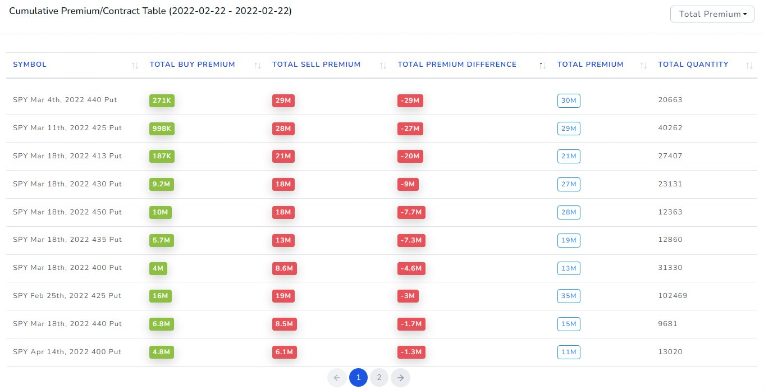Select SPY Mar 18th, 2022 440 Put
This screenshot has width=764, height=389.
[67, 324]
